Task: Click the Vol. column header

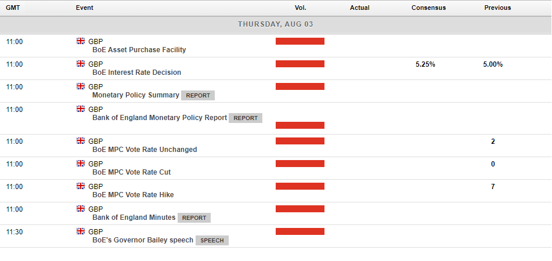Action: click(300, 8)
